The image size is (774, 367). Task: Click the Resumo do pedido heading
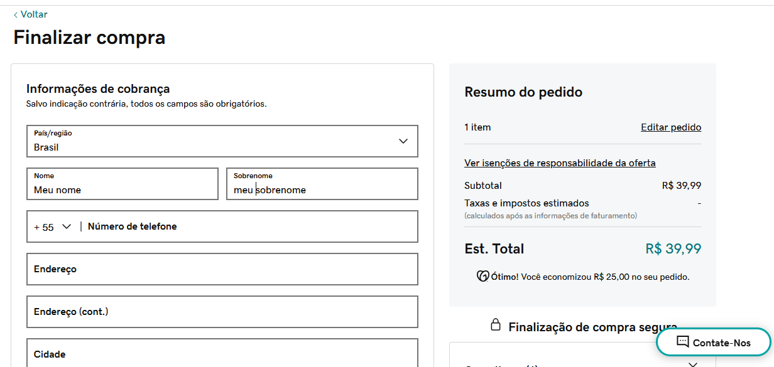(523, 92)
